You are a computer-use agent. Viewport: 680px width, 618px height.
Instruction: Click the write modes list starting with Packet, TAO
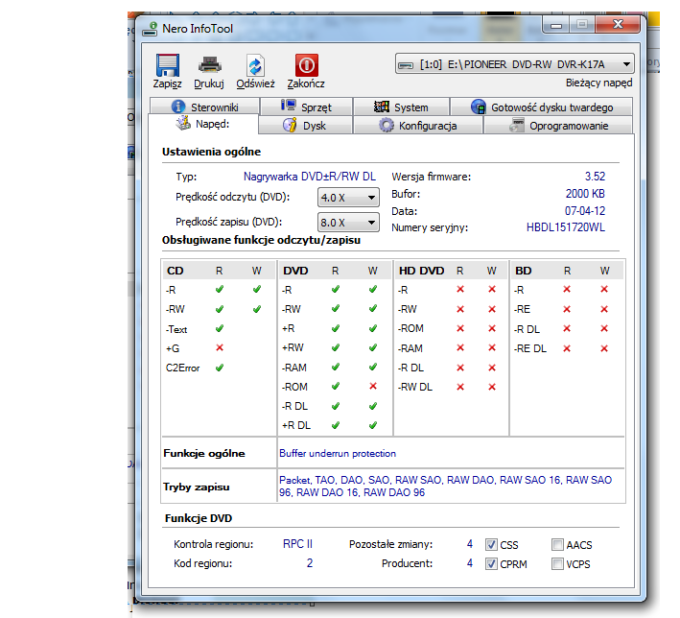click(445, 487)
